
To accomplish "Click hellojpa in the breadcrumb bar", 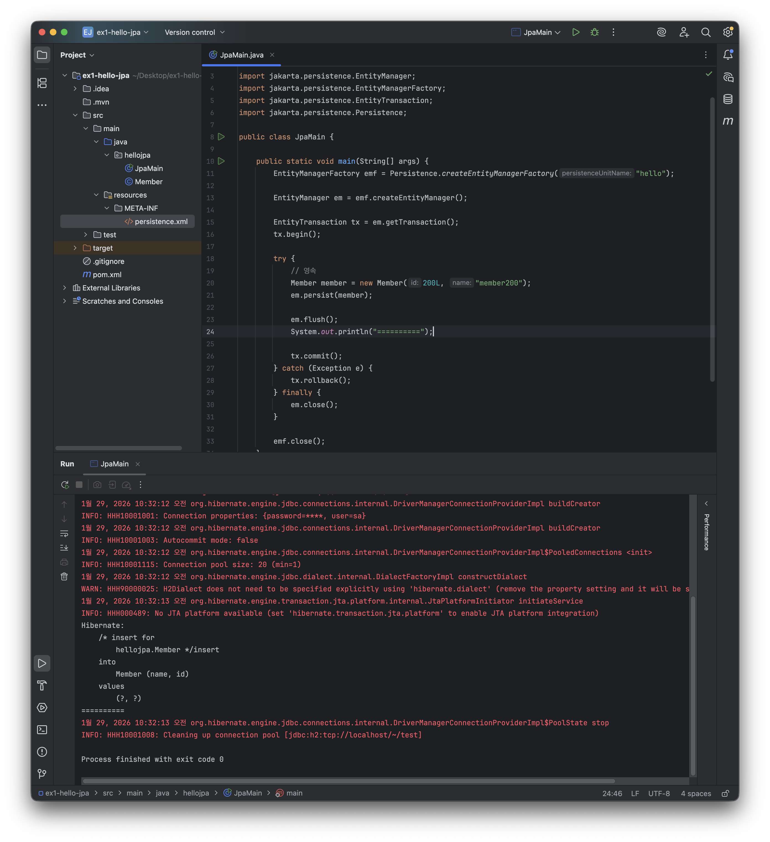I will point(196,793).
